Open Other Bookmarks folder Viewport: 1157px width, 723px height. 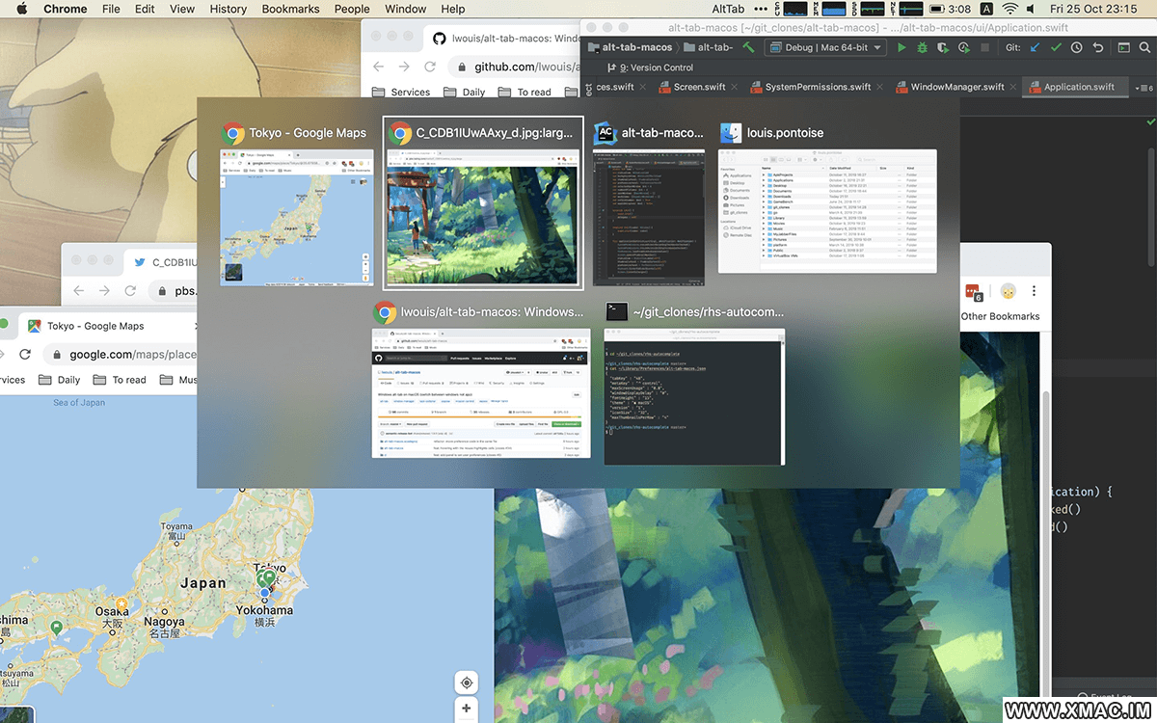1000,316
